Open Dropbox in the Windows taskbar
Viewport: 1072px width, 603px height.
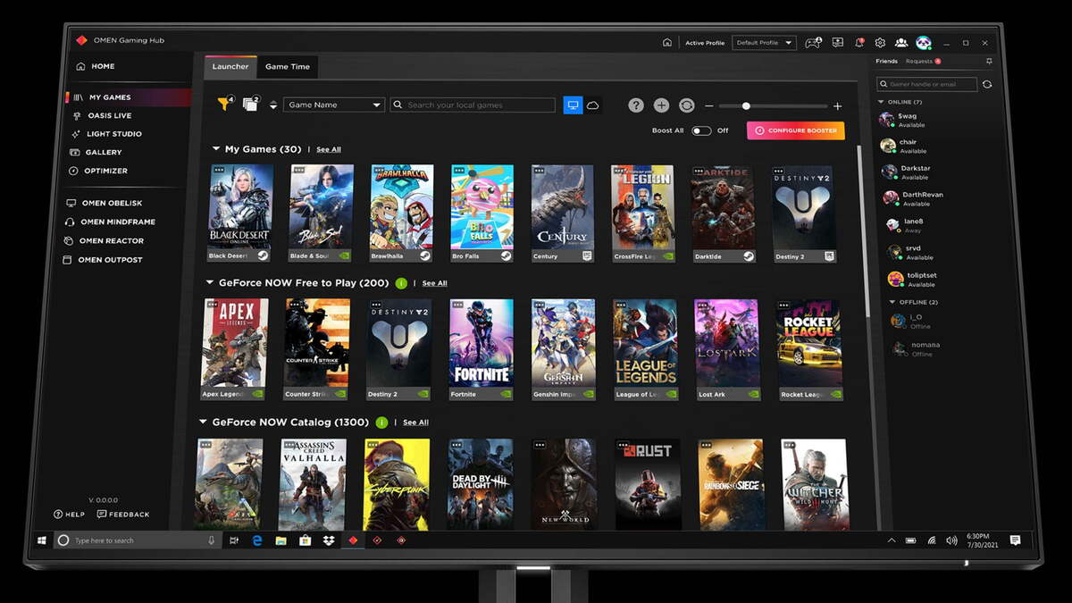click(x=329, y=540)
